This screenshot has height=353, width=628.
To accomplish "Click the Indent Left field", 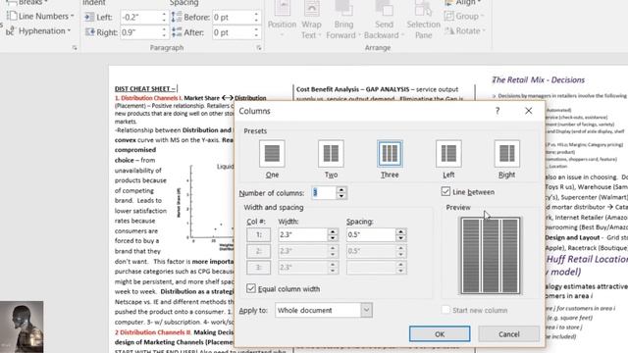I will 140,18.
